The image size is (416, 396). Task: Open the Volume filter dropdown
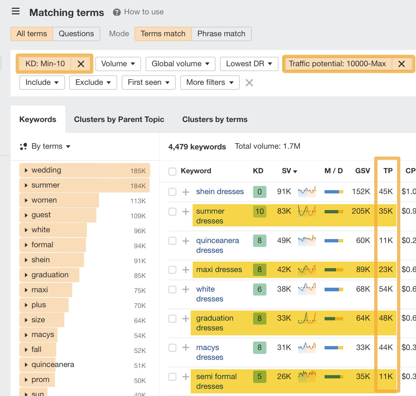(118, 64)
